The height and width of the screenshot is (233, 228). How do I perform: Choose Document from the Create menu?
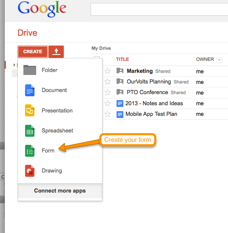[60, 90]
